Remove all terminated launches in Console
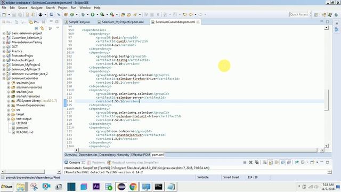Screen dimensions: 341x192 tap(257, 162)
